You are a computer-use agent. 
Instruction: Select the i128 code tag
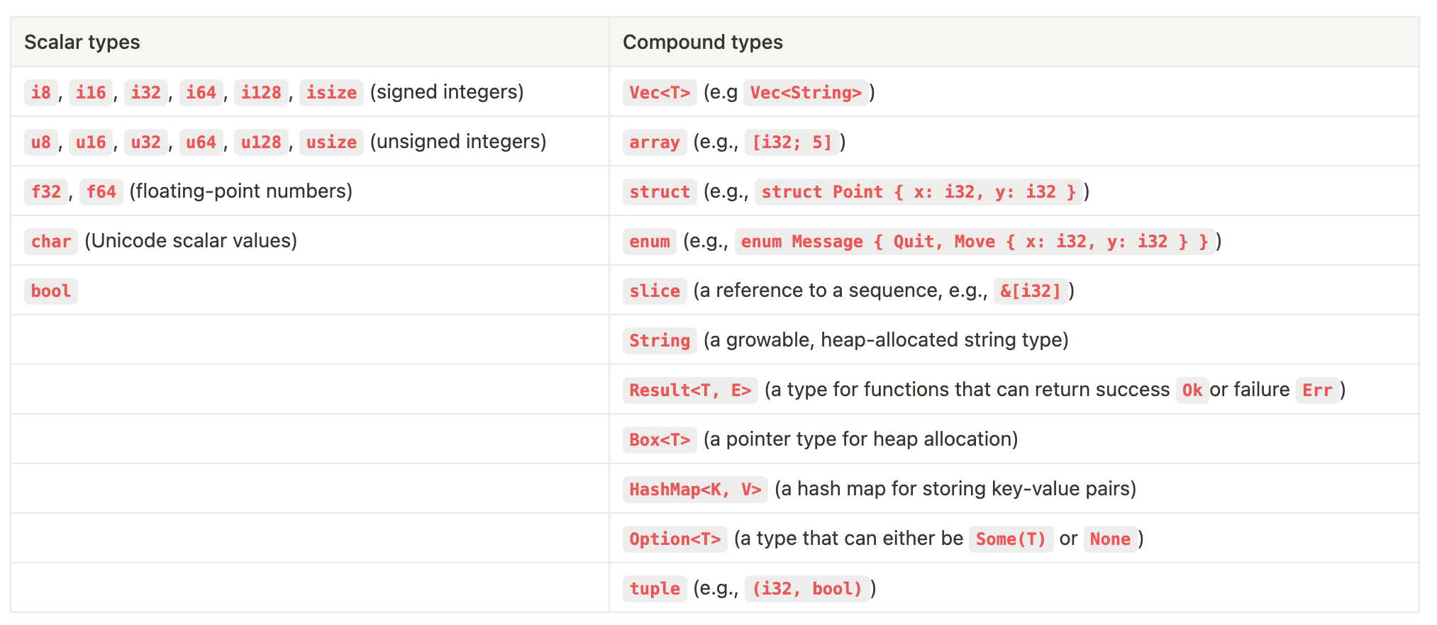[x=261, y=93]
